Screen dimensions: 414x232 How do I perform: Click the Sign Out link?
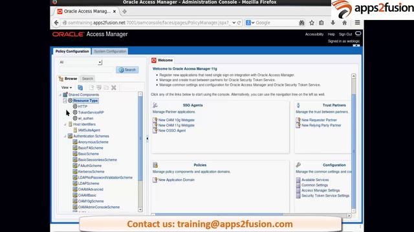tap(345, 34)
